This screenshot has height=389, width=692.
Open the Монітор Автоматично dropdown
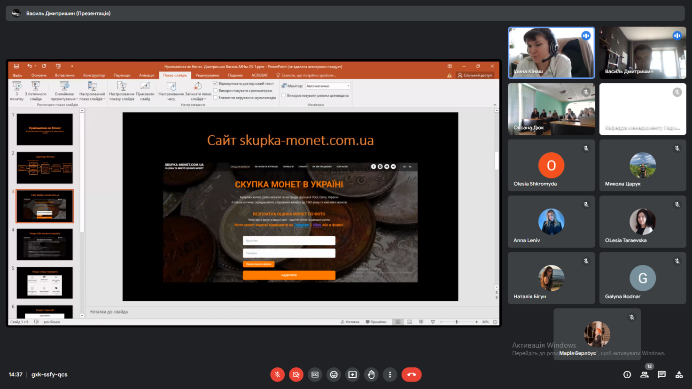pos(328,86)
